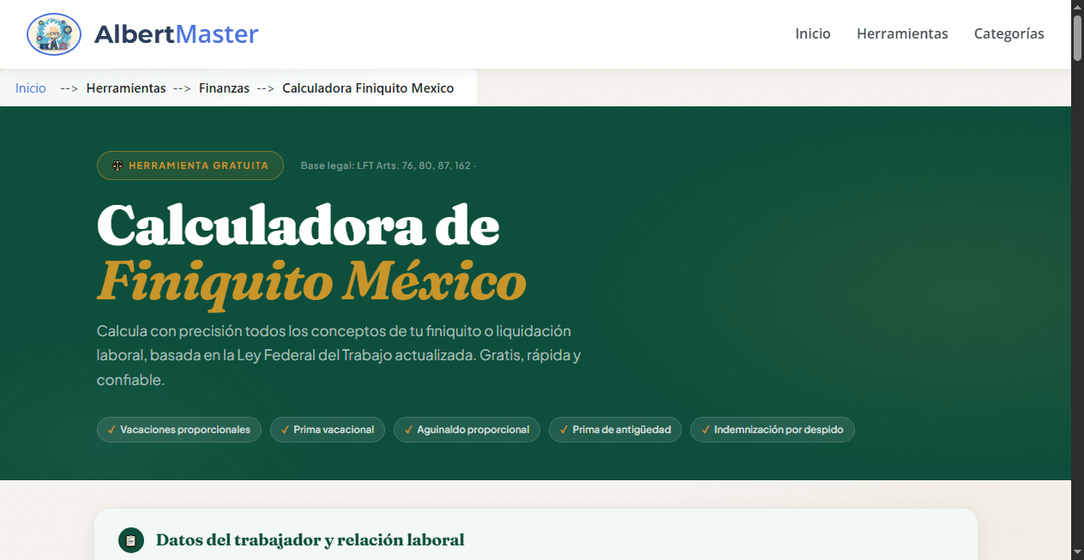This screenshot has height=560, width=1084.
Task: Click the clipboard icon beside "Datos del trabajador"
Action: [130, 540]
